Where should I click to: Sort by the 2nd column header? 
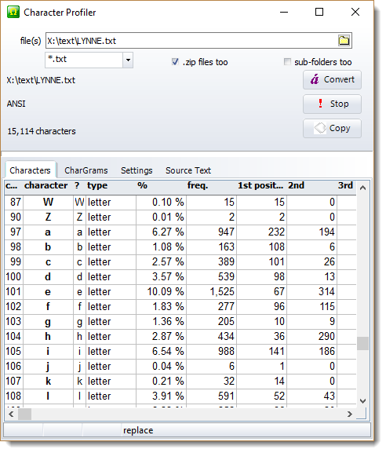(x=311, y=185)
